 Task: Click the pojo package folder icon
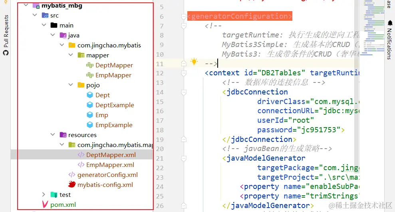(x=81, y=85)
